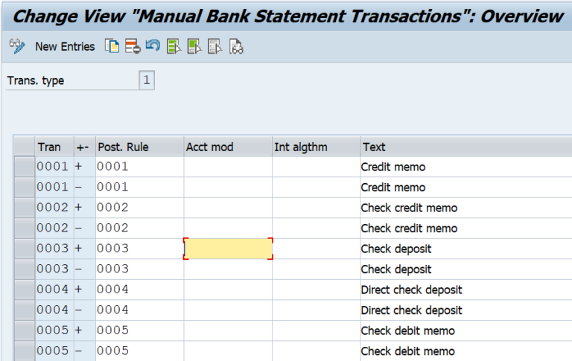Click Check deposit text in the + row
Image resolution: width=572 pixels, height=361 pixels.
(395, 249)
